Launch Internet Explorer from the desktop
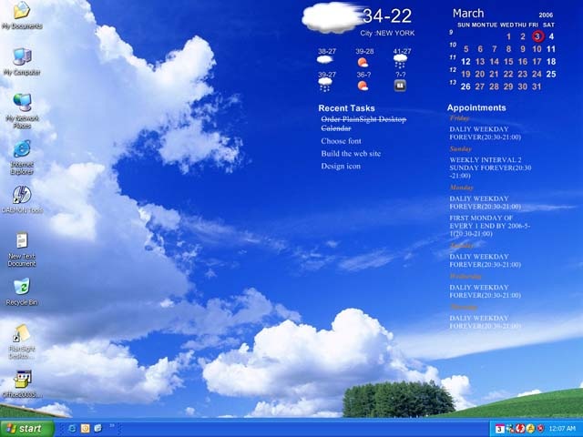Viewport: 583px width, 437px height. point(21,150)
